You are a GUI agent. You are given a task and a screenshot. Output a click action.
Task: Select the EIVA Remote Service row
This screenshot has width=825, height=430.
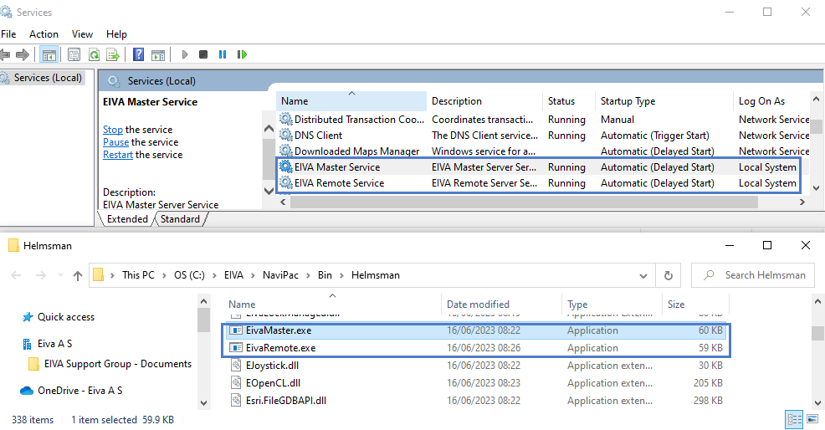(542, 183)
